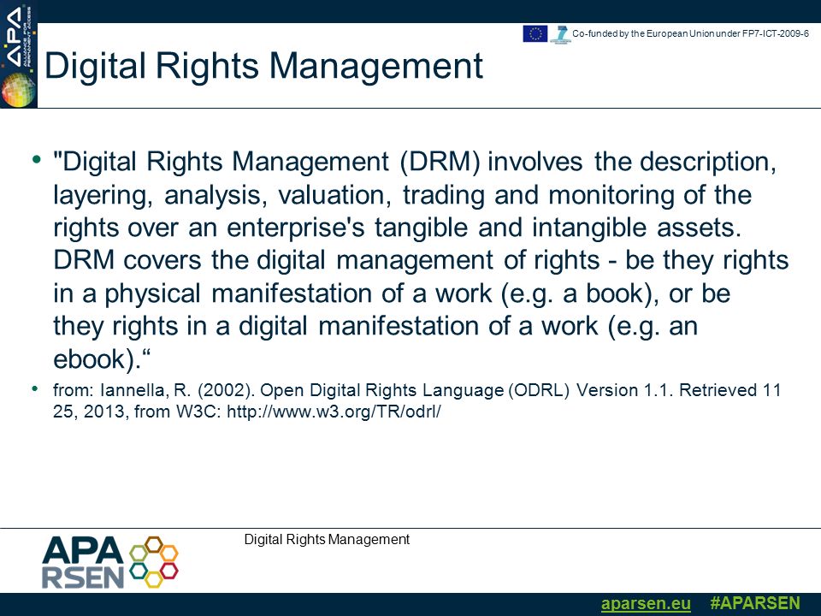Viewport: 821px width, 616px height.
Task: Click the FP7 programme logo
Action: [561, 34]
